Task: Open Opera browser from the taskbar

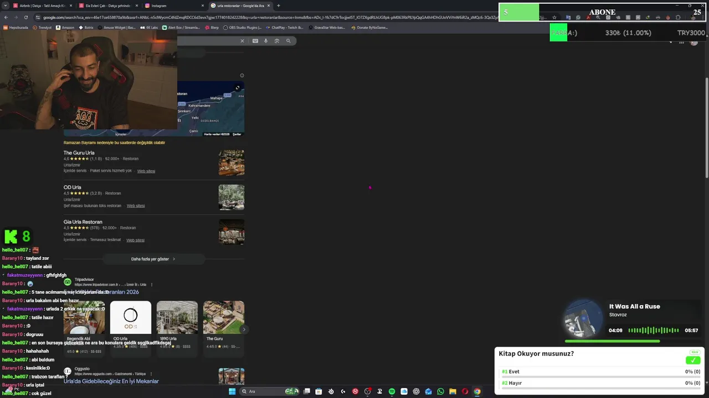Action: (x=465, y=391)
